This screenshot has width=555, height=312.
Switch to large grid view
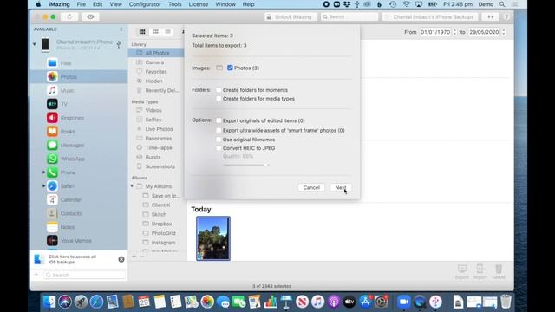(x=142, y=32)
